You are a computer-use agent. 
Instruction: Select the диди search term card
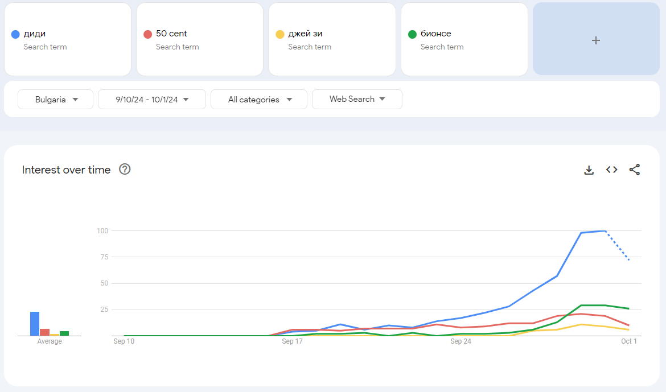click(67, 39)
